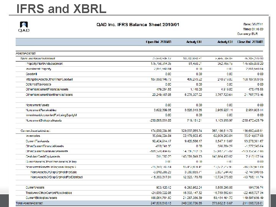This screenshot has height=207, width=276.
Task: Click PropertyPlantAndEquipment Activity DR 81,450.01
Action: click(195, 64)
